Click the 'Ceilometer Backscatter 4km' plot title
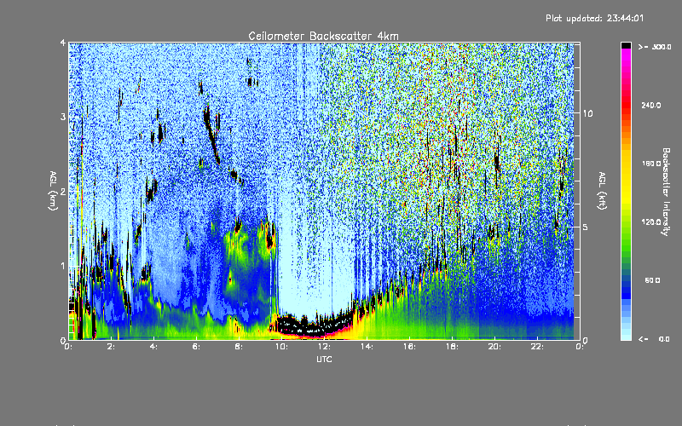The width and height of the screenshot is (682, 426). (x=323, y=36)
